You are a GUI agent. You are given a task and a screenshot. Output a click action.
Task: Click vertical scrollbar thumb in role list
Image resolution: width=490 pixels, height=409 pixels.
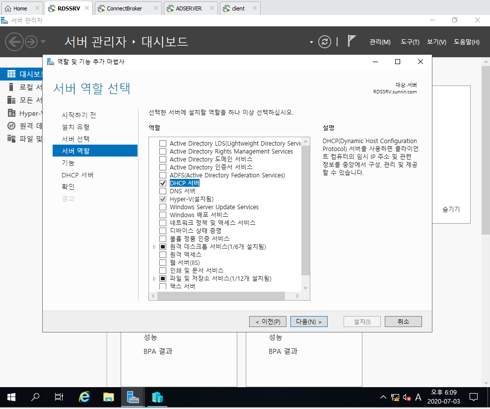click(x=306, y=210)
